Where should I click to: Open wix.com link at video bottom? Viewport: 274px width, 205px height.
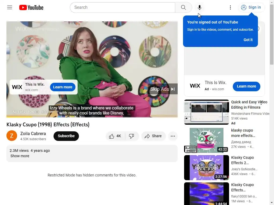click(49, 112)
